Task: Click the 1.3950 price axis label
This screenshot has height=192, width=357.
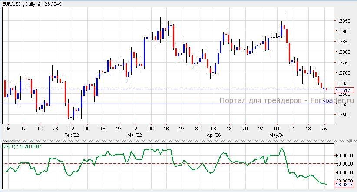Action: point(344,21)
